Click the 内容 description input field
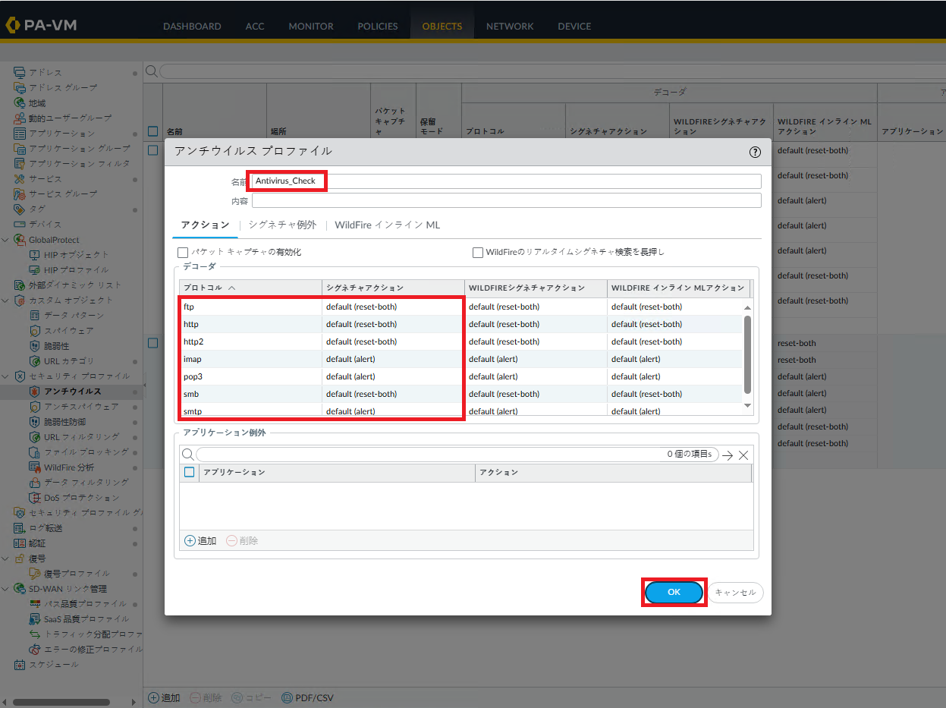 click(506, 200)
